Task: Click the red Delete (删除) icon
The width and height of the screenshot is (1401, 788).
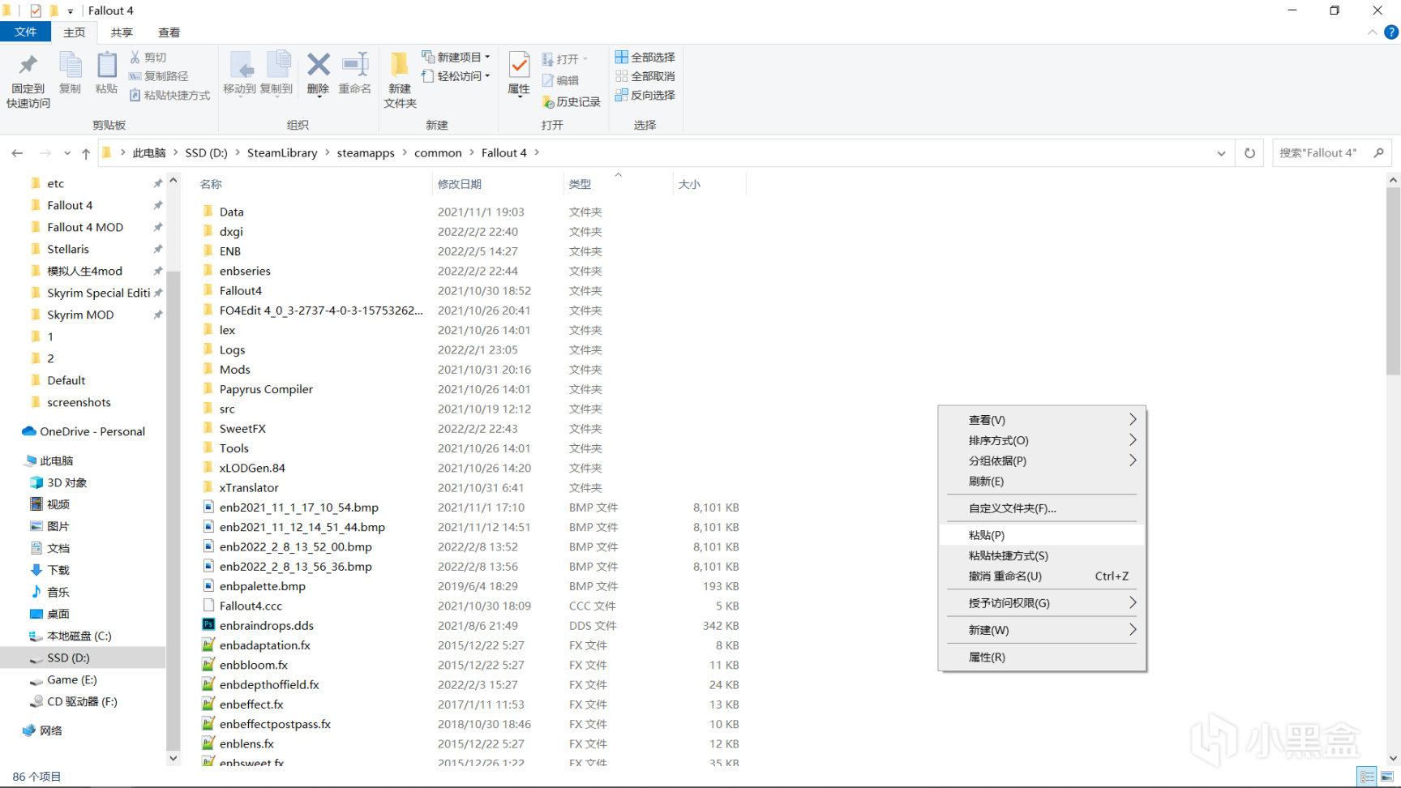Action: 319,65
